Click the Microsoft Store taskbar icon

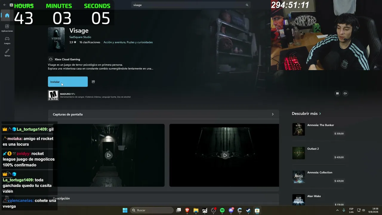pos(257,210)
